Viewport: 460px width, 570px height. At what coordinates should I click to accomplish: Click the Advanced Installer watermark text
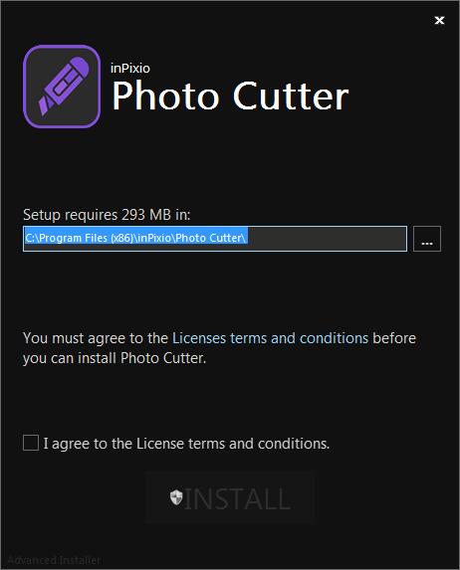pyautogui.click(x=54, y=560)
